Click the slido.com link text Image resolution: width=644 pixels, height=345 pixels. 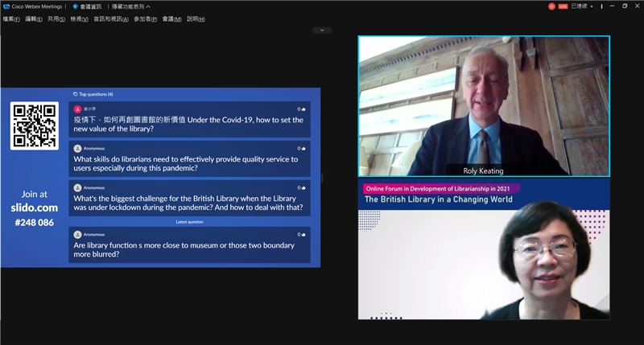coord(35,207)
